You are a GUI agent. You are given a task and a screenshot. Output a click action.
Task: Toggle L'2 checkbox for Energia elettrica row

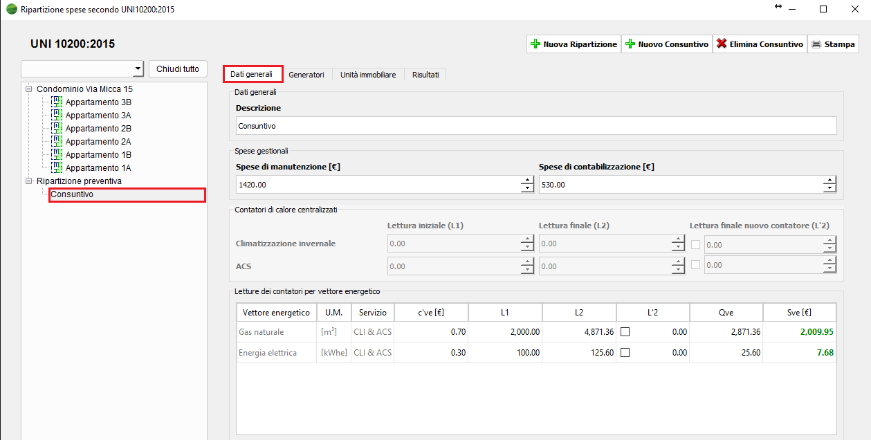(x=625, y=353)
